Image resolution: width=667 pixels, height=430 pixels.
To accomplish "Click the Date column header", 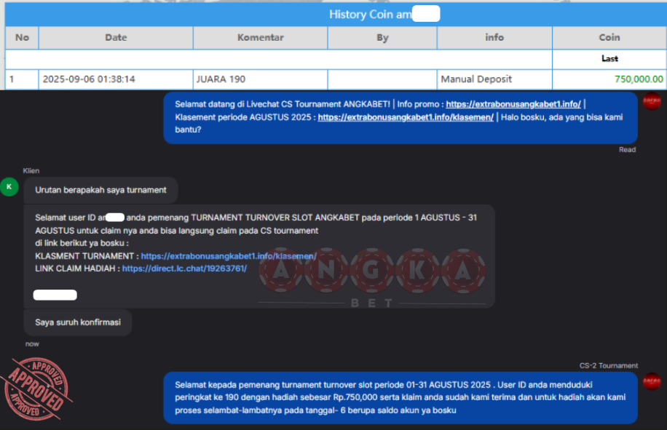I will [x=116, y=38].
